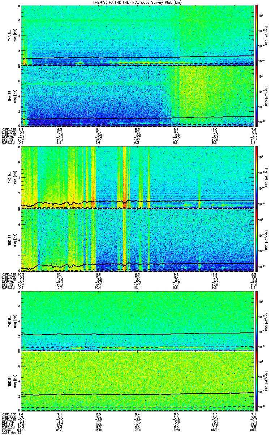Click the '8' frequency tick on THA B⊥ axis

[x=19, y=7]
